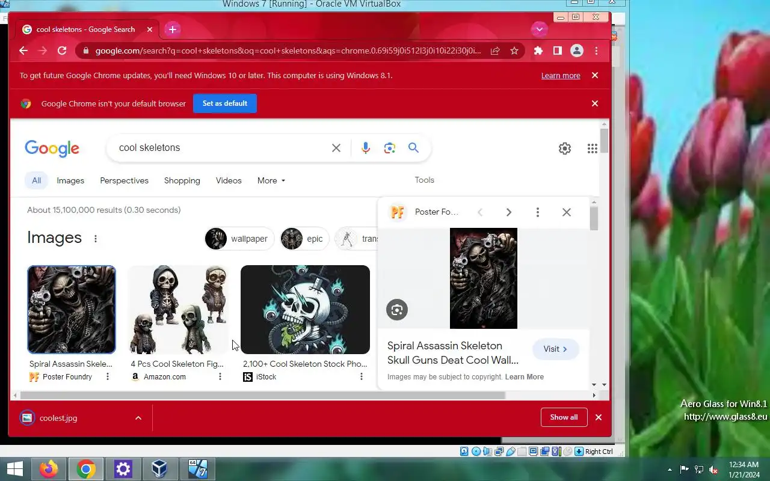Reload the Google search page
This screenshot has height=481, width=770.
62,51
